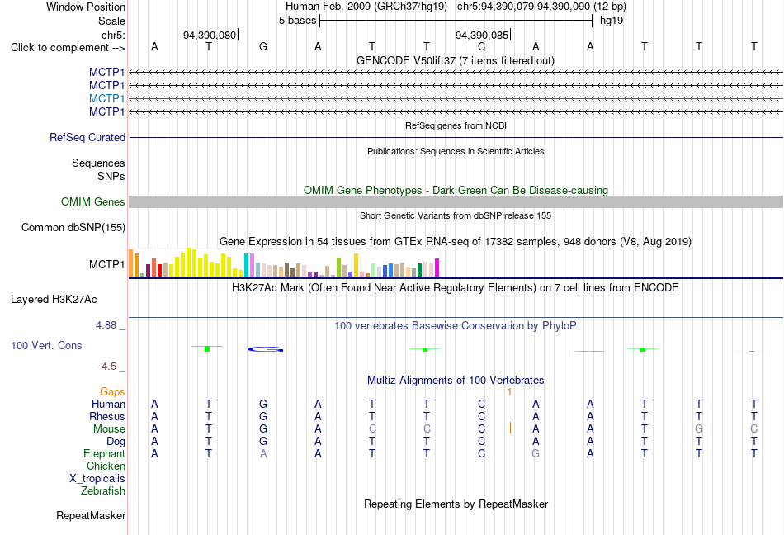The image size is (784, 535).
Task: Click 'Basewise Conservation by PhyloP' title
Action: pos(456,326)
